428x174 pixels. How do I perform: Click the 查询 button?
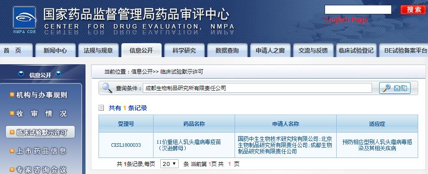coord(395,88)
